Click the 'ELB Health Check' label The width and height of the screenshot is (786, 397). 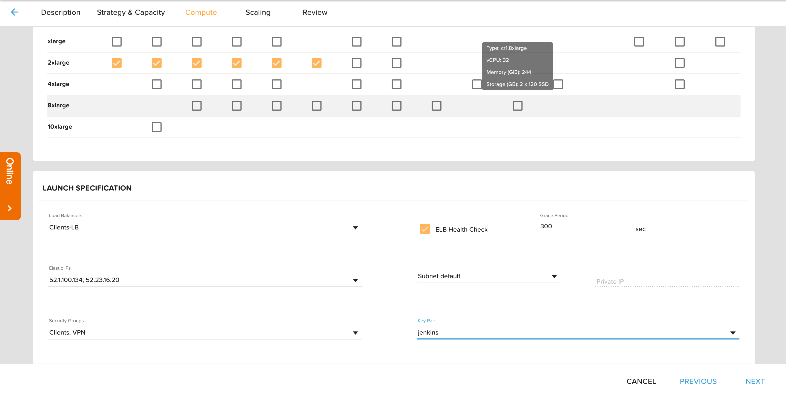[x=461, y=229]
